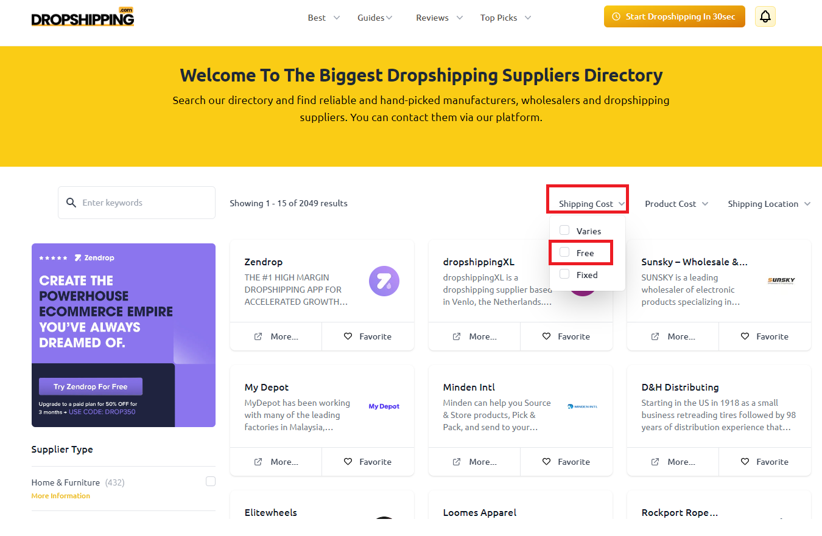Image resolution: width=822 pixels, height=536 pixels.
Task: Open the Zendrop supplier title
Action: coord(264,262)
